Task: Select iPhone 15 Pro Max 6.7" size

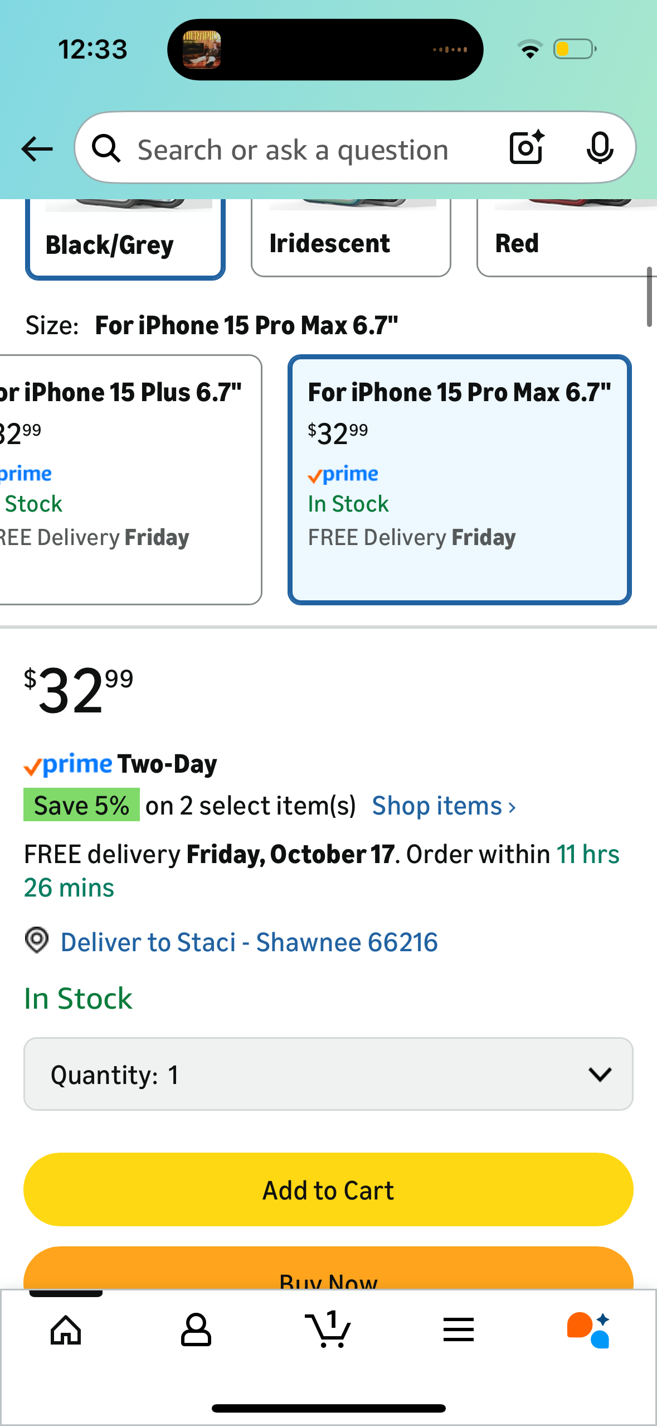Action: pos(459,480)
